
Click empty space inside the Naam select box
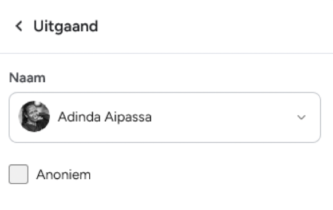pos(223,118)
